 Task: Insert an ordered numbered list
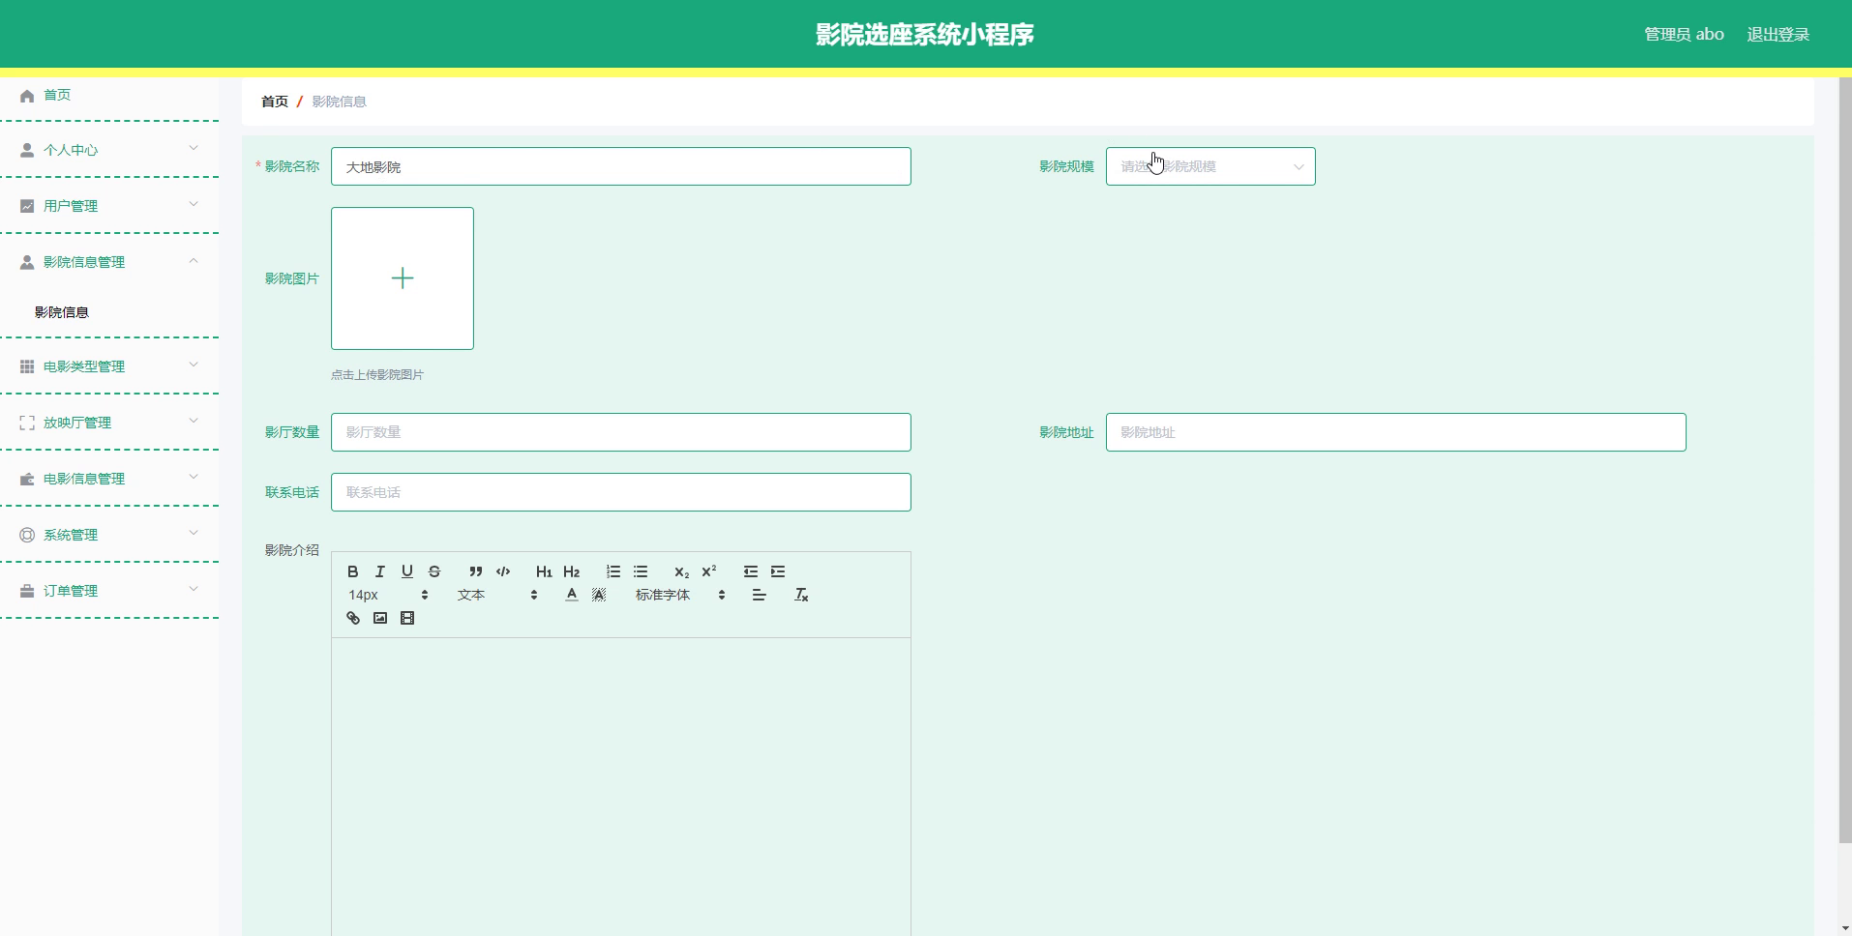pos(612,571)
